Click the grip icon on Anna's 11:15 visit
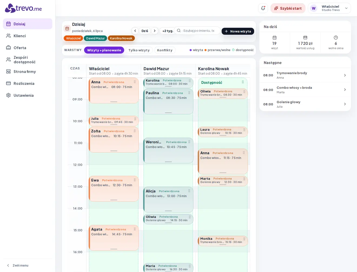 click(x=244, y=153)
